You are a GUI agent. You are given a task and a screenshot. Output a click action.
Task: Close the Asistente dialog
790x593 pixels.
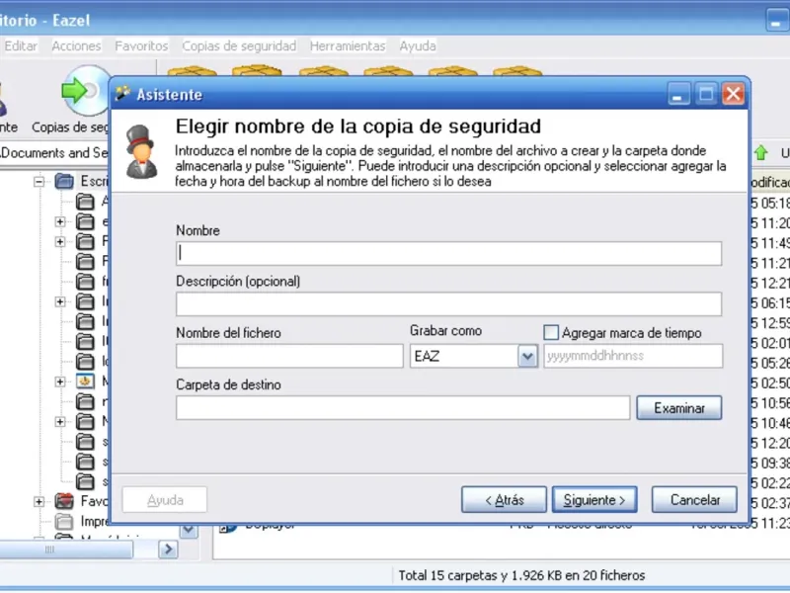tap(733, 94)
